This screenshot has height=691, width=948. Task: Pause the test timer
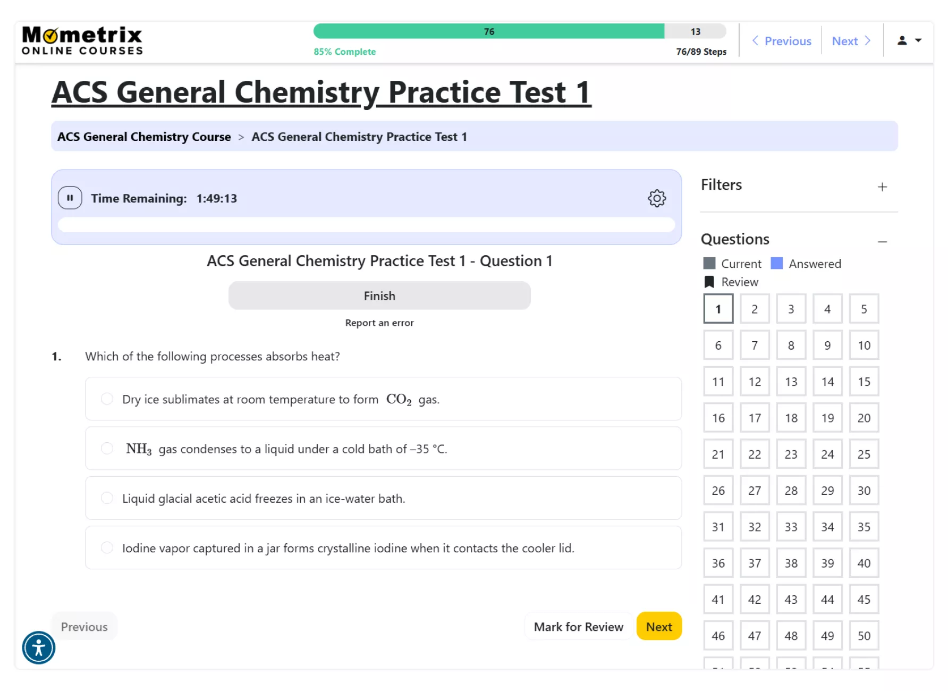70,198
